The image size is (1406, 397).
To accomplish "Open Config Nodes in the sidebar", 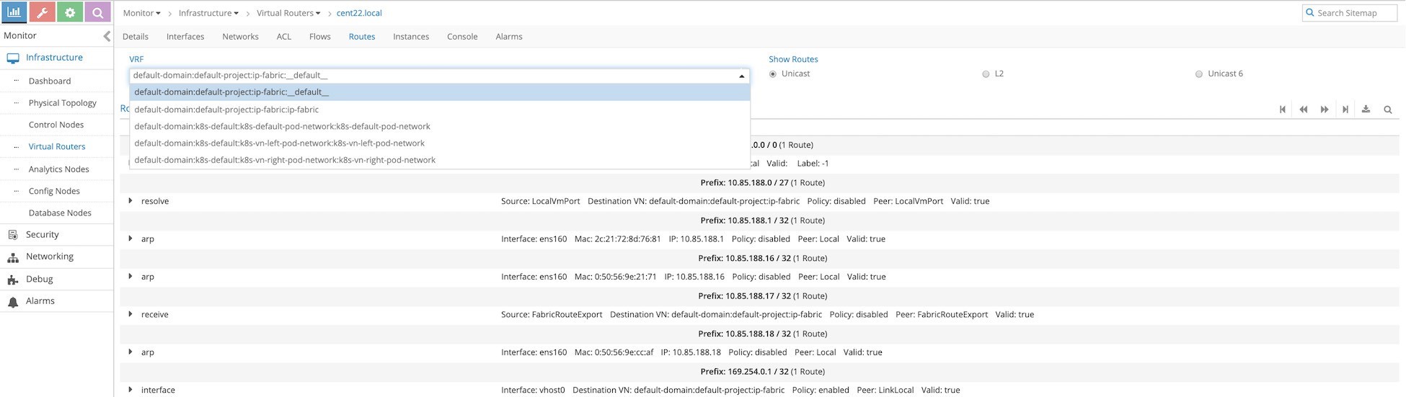I will click(54, 191).
